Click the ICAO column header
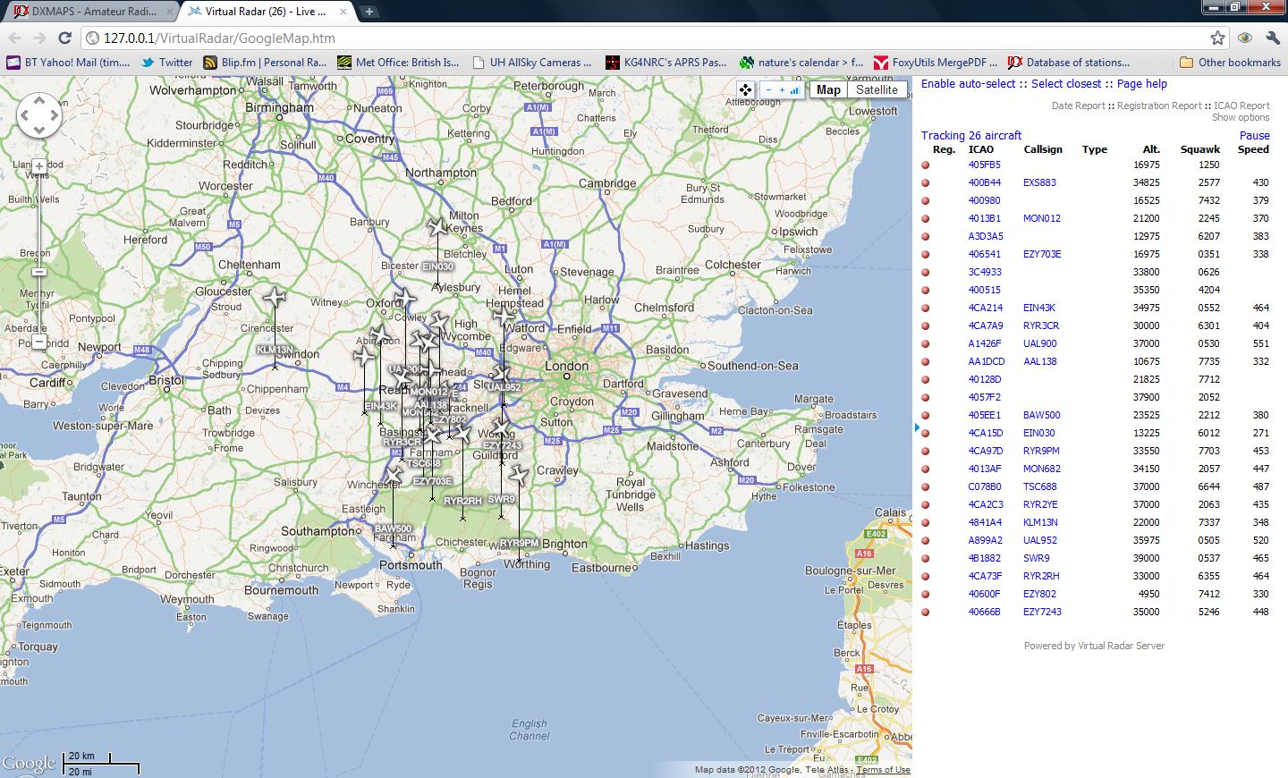1288x778 pixels. coord(980,149)
